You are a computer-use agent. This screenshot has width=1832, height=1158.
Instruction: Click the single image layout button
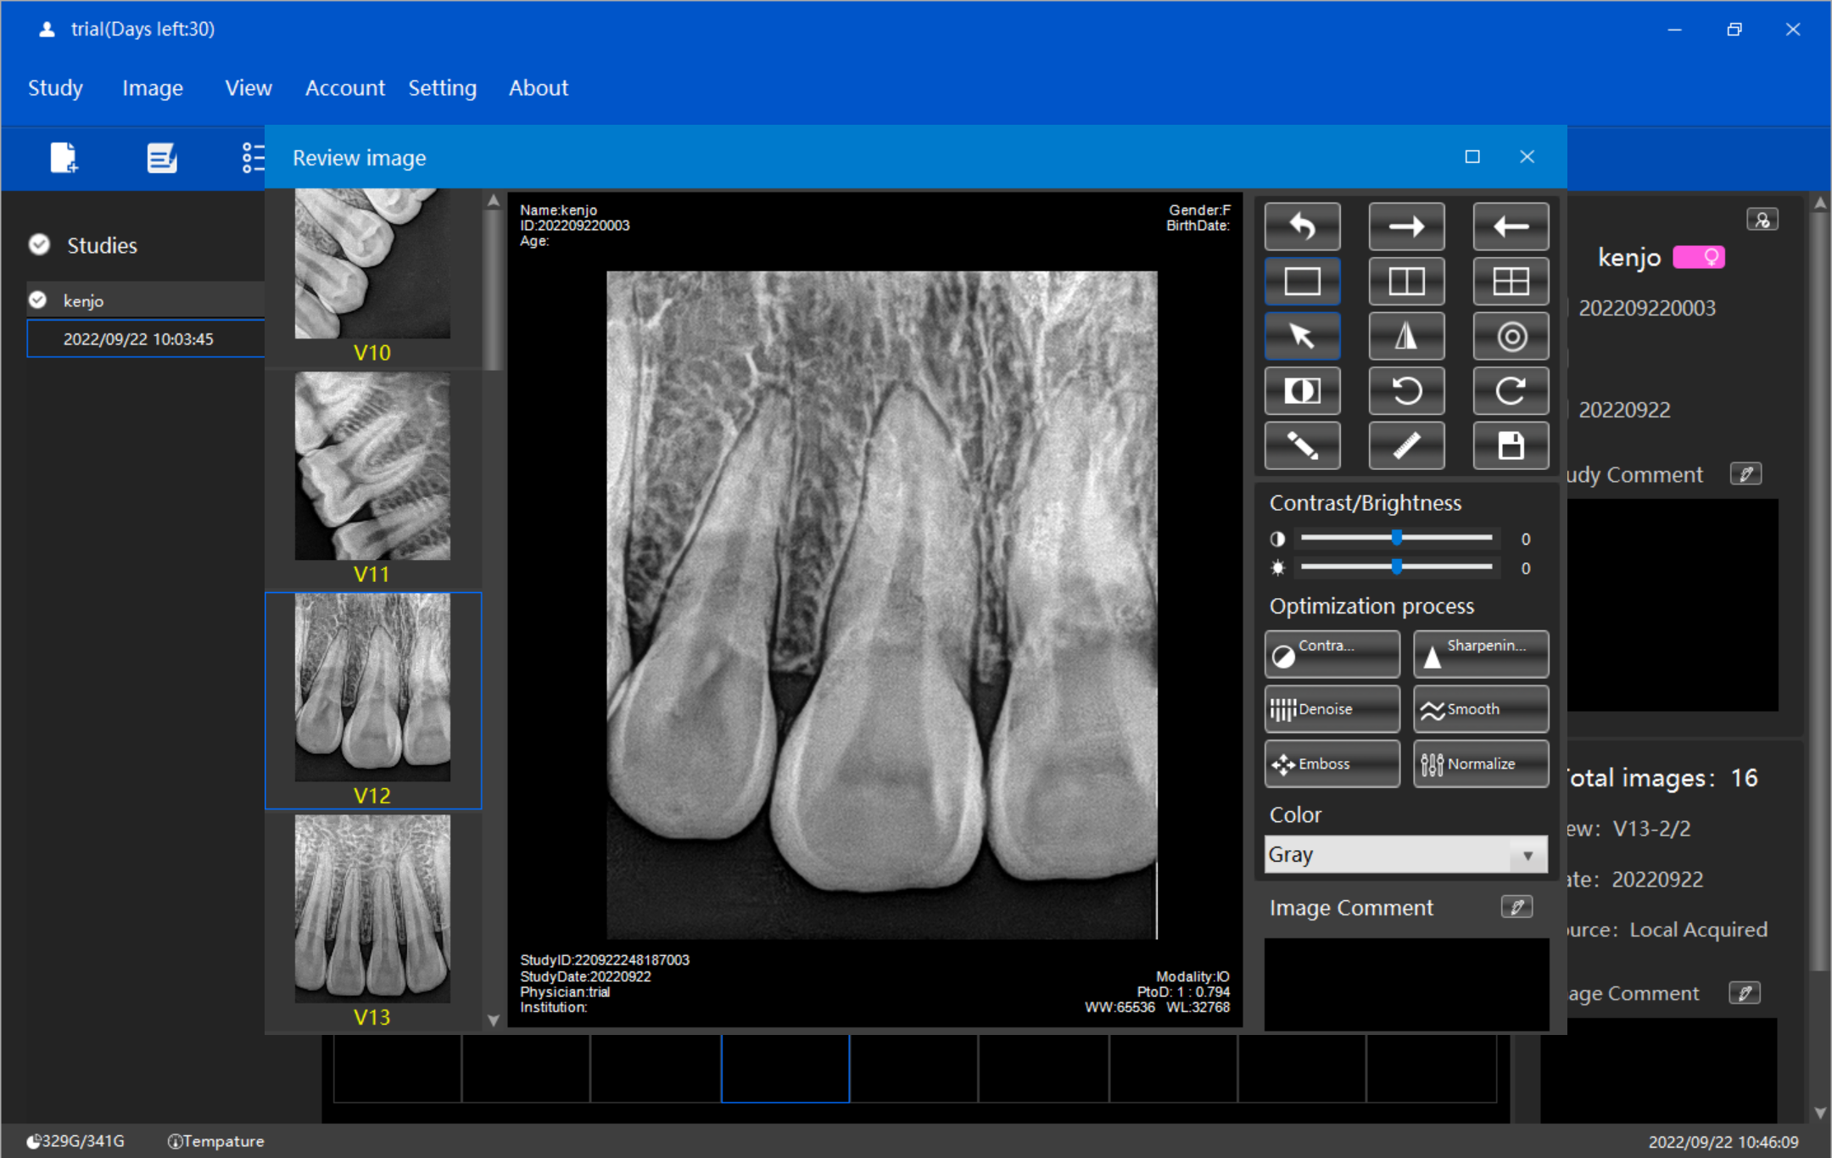coord(1301,282)
